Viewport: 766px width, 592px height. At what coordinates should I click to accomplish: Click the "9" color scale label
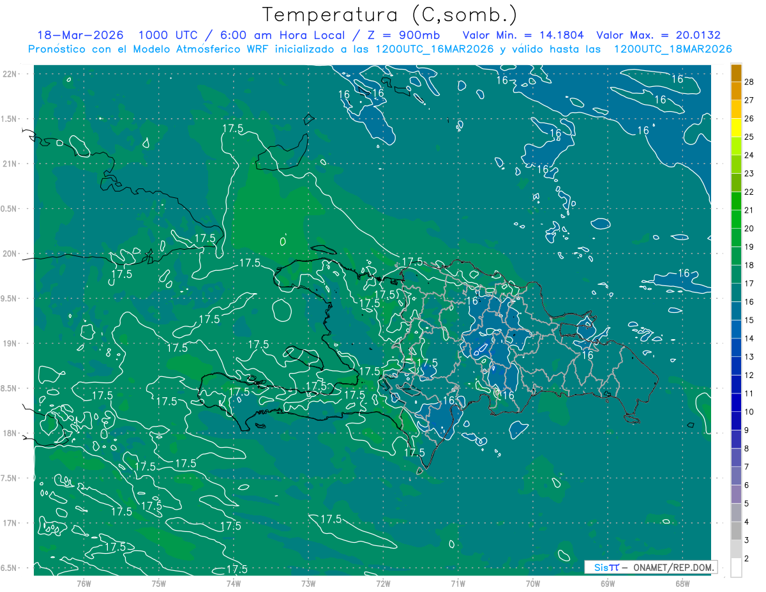[x=747, y=430]
